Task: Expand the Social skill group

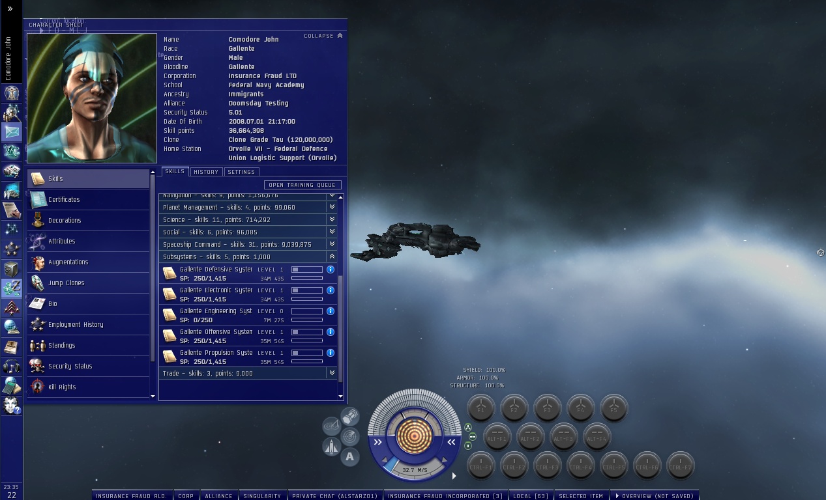Action: tap(332, 232)
